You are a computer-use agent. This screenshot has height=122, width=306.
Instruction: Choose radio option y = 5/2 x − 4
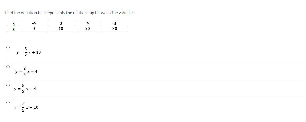pos(8,85)
